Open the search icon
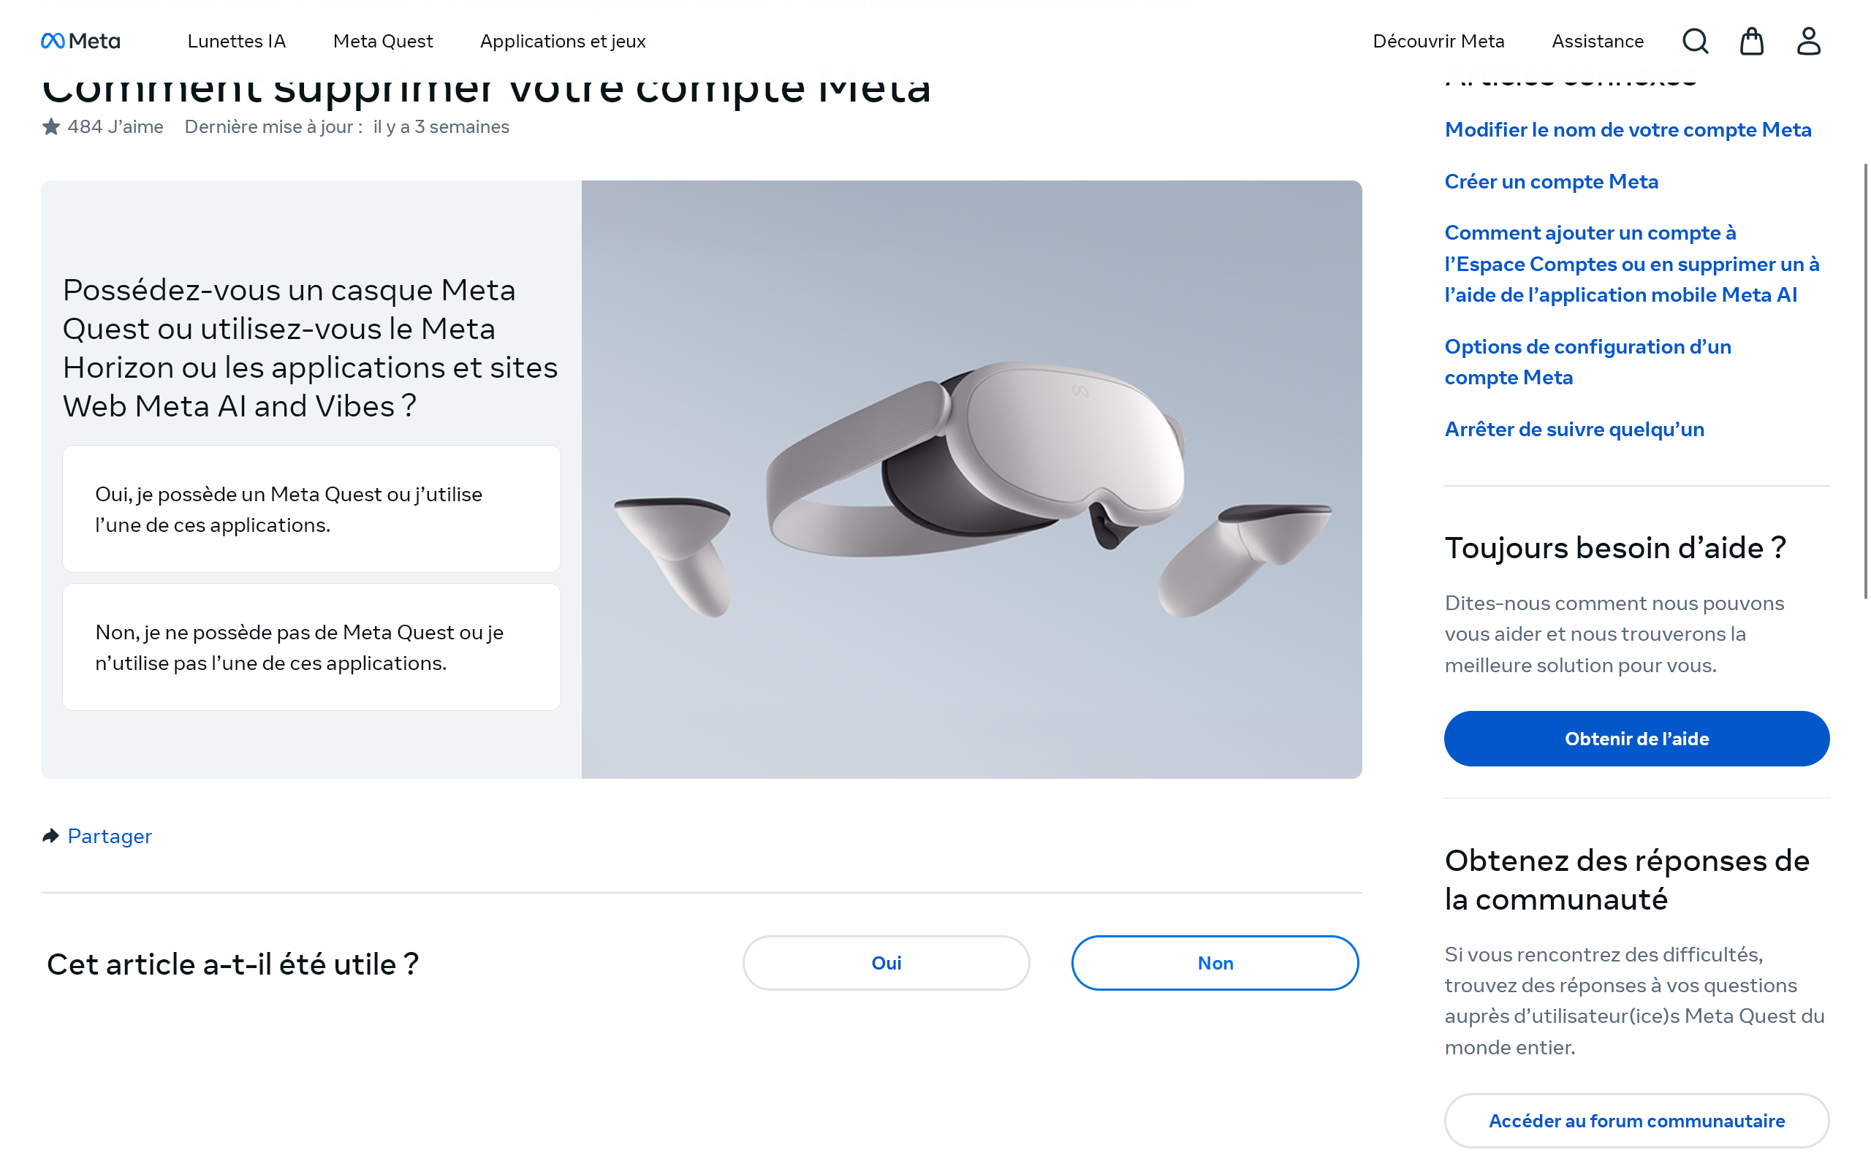 [x=1695, y=41]
